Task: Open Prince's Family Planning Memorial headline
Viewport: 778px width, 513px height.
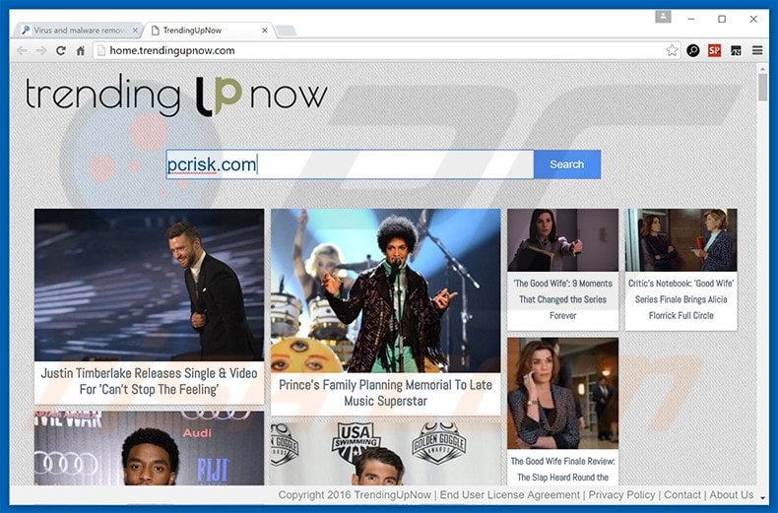Action: point(385,393)
